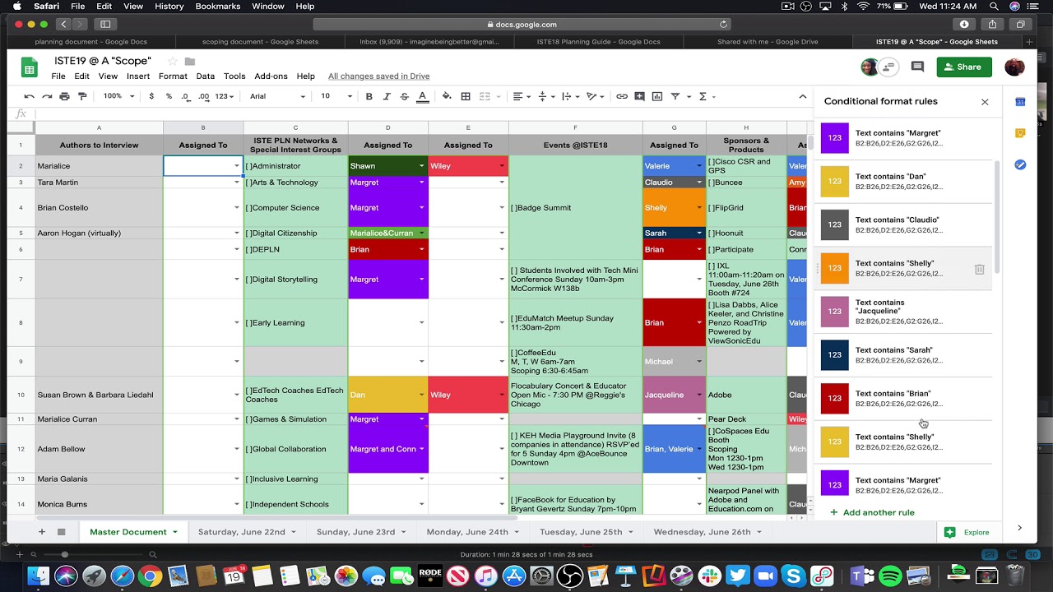The height and width of the screenshot is (592, 1053).
Task: Open the Tasks icon in the side panel
Action: [1020, 164]
